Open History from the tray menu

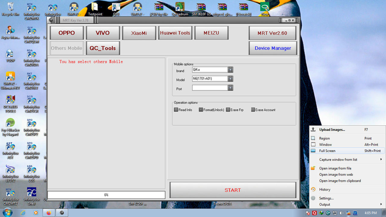coord(348,190)
